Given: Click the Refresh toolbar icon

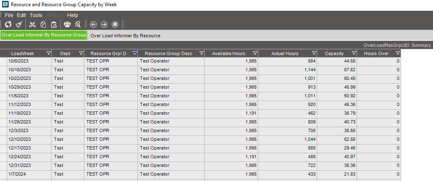Looking at the screenshot, I should pos(8,24).
